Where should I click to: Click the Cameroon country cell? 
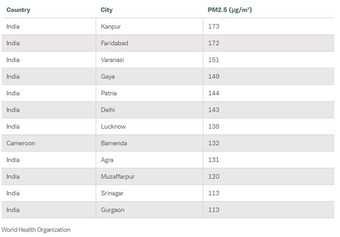[21, 143]
